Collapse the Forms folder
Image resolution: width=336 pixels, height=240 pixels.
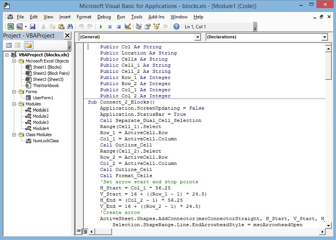(x=14, y=92)
